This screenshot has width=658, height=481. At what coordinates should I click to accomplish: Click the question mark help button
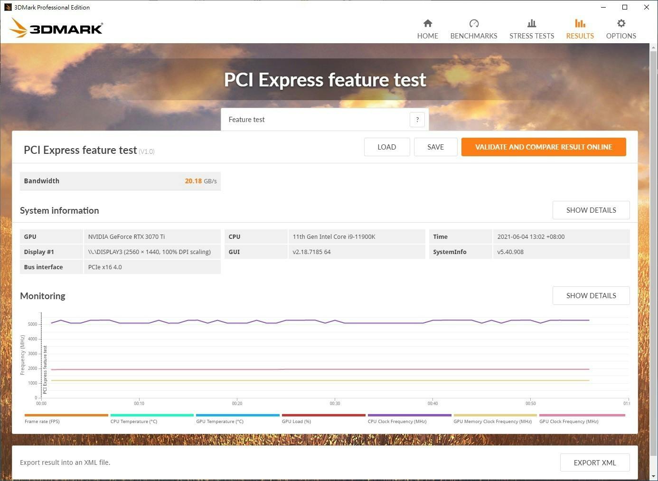[x=417, y=120]
